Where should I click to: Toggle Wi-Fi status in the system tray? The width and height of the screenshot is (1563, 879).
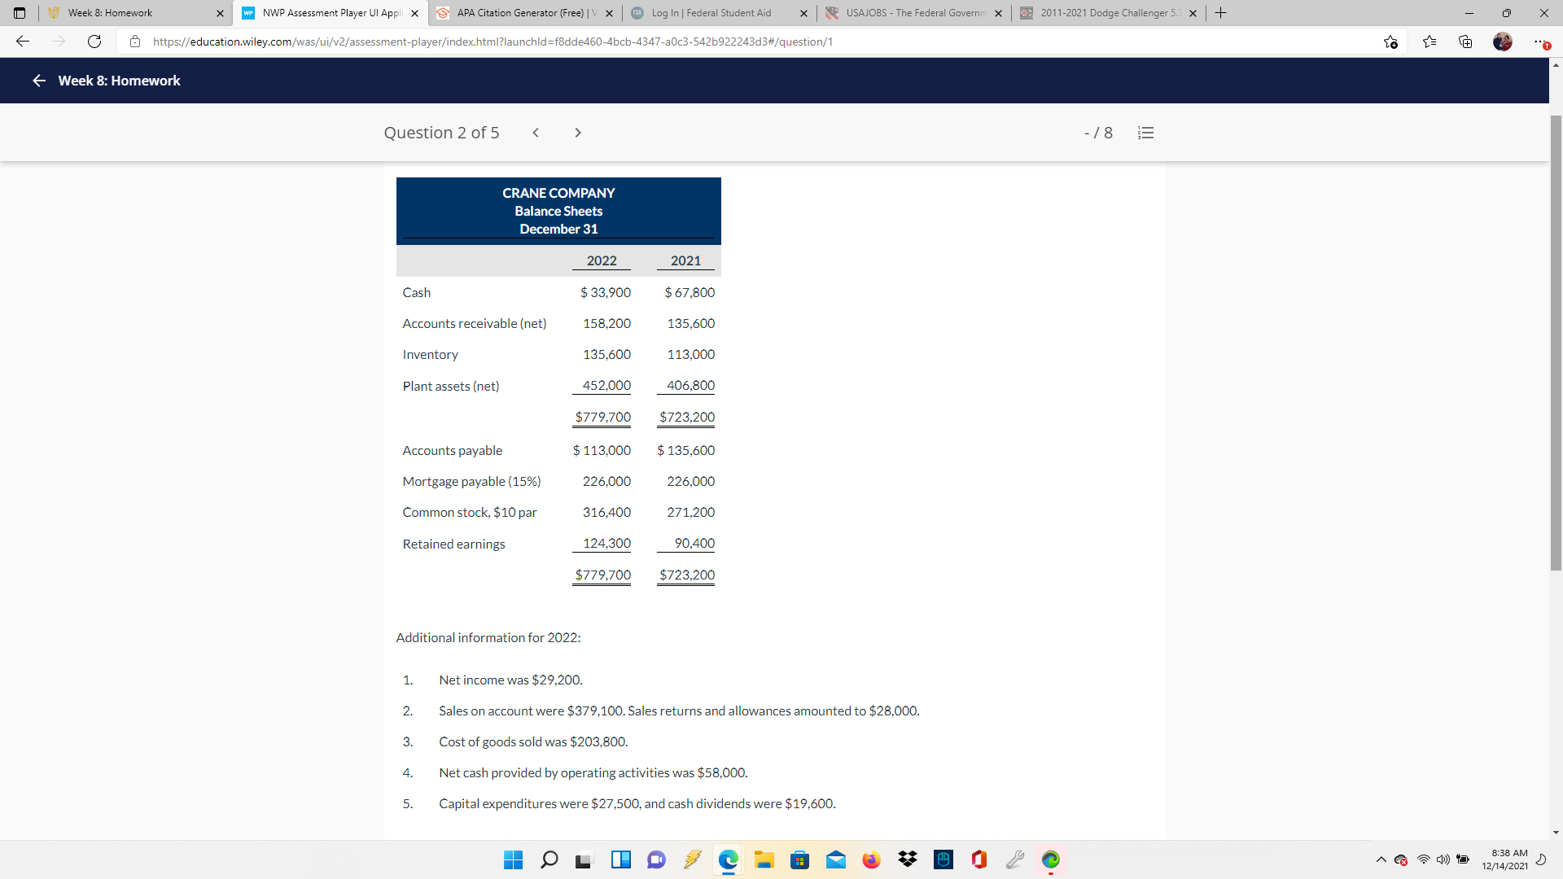[1422, 859]
